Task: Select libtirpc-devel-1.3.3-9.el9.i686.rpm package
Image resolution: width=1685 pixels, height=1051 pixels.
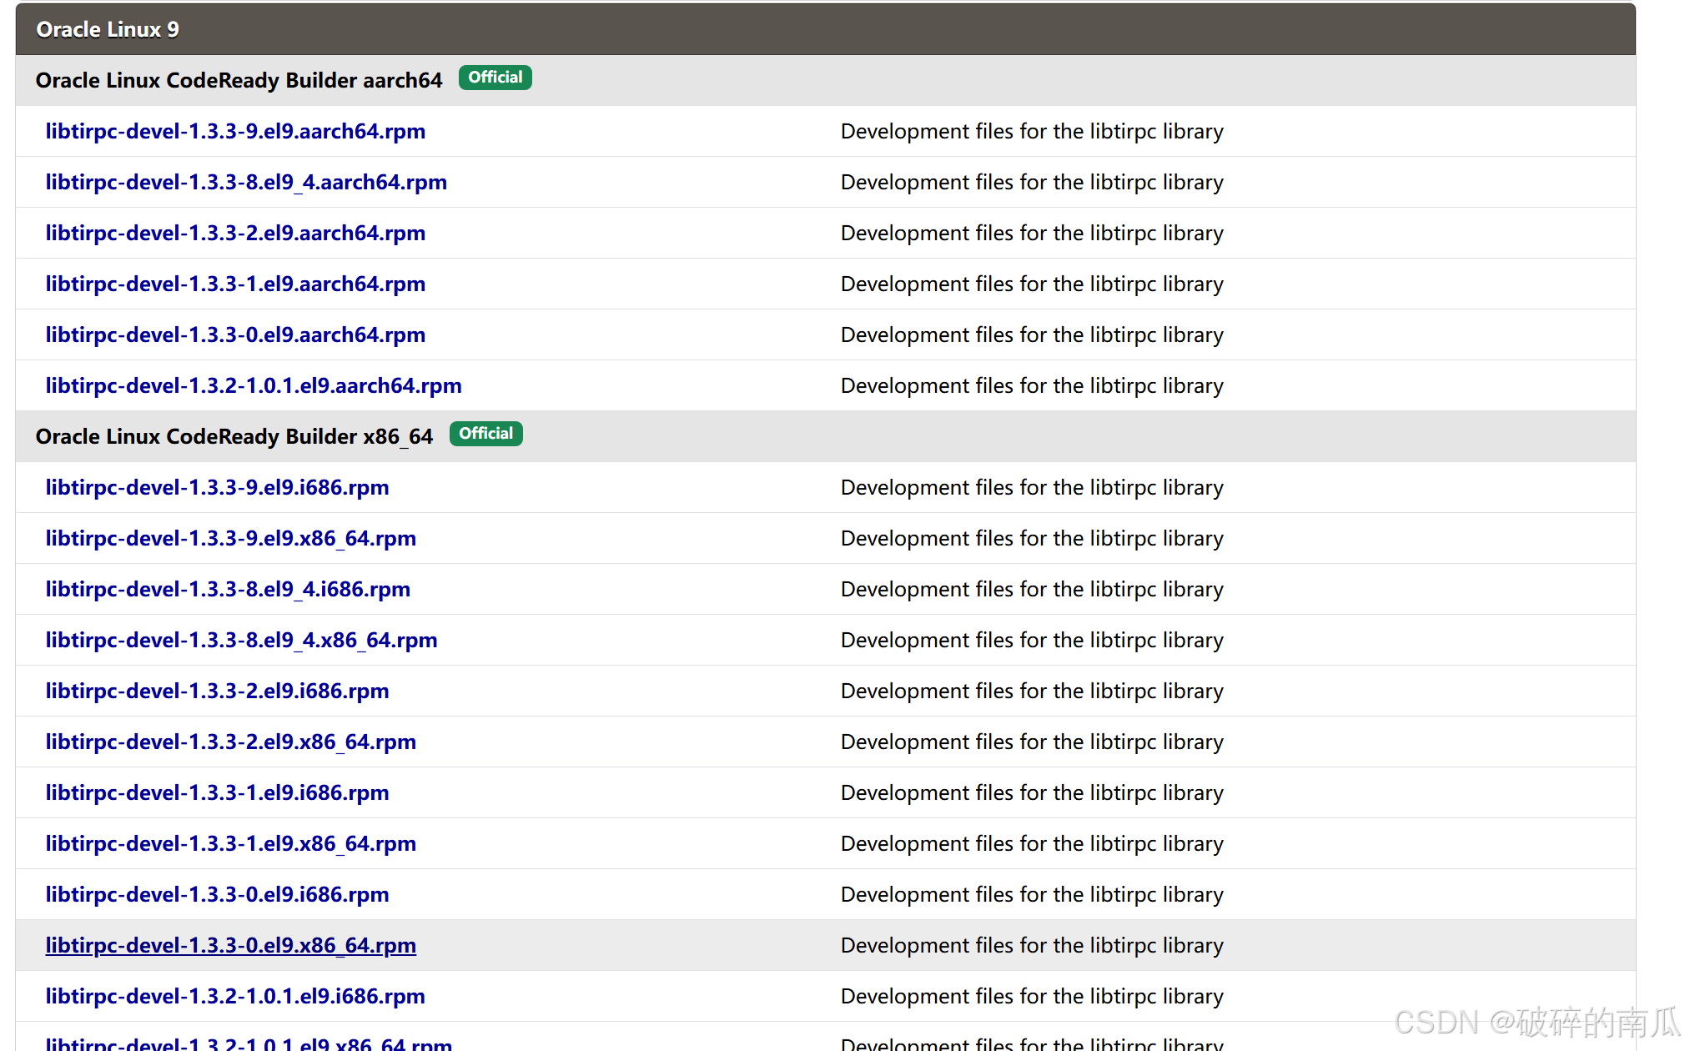Action: click(x=217, y=487)
